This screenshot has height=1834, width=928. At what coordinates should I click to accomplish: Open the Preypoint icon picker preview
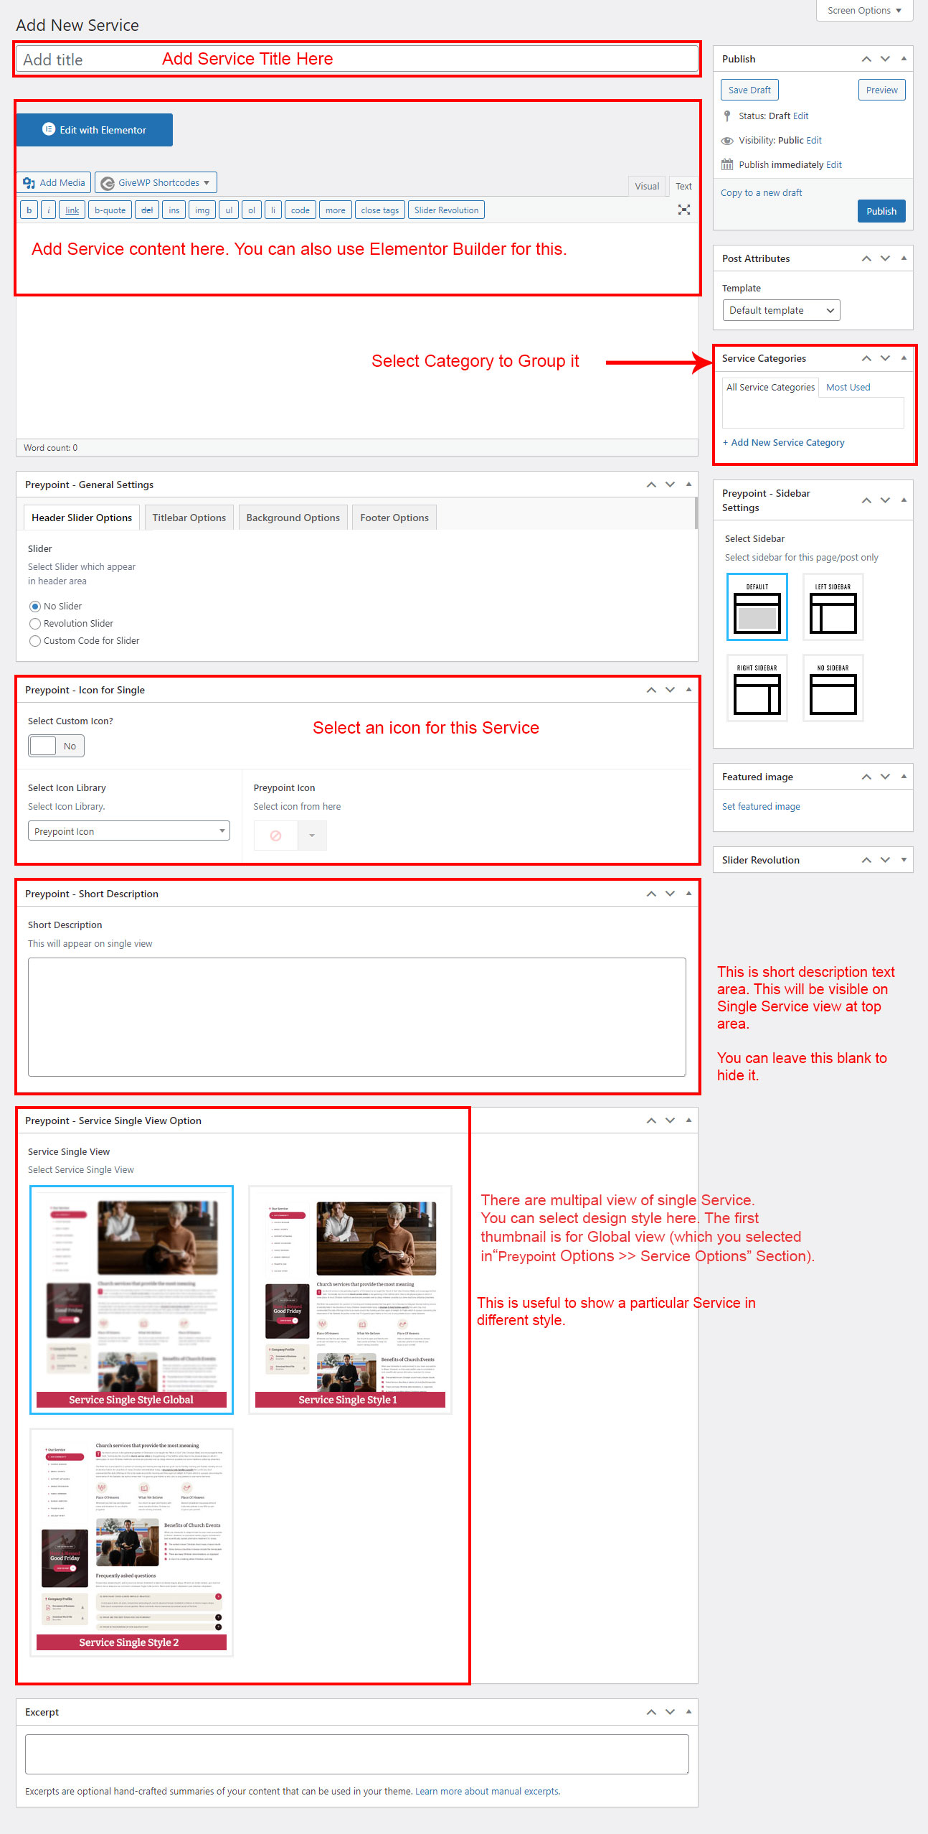(x=275, y=836)
